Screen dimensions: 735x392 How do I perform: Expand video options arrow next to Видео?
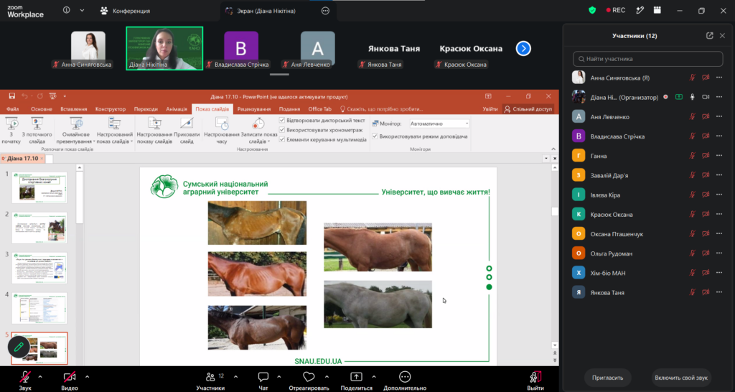tap(87, 376)
